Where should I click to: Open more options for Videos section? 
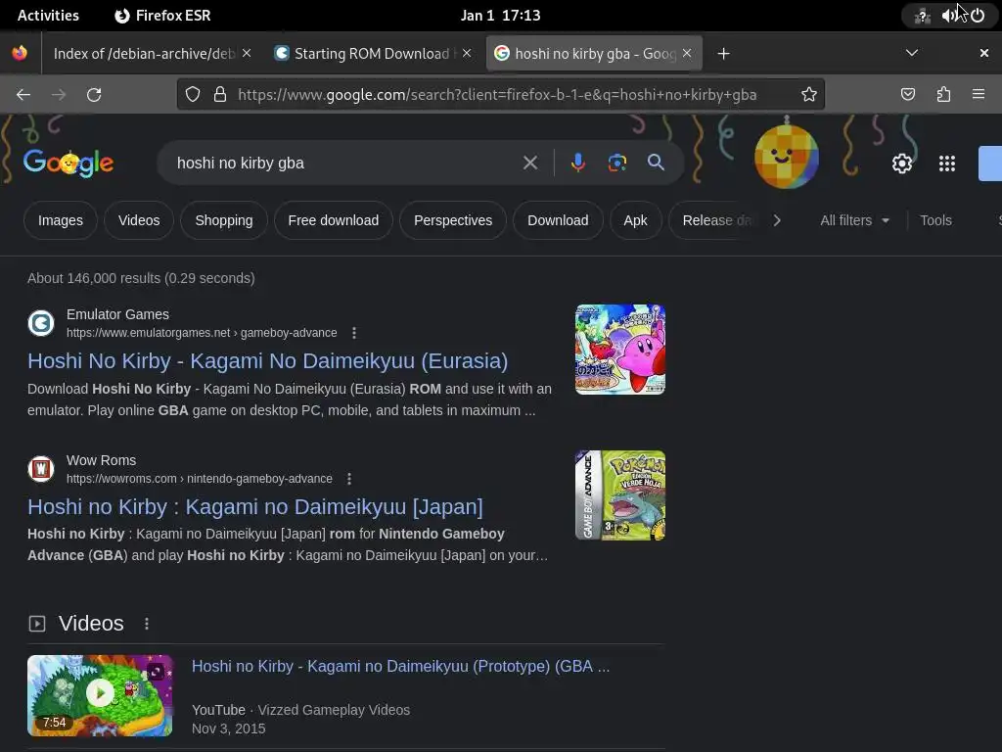147,624
